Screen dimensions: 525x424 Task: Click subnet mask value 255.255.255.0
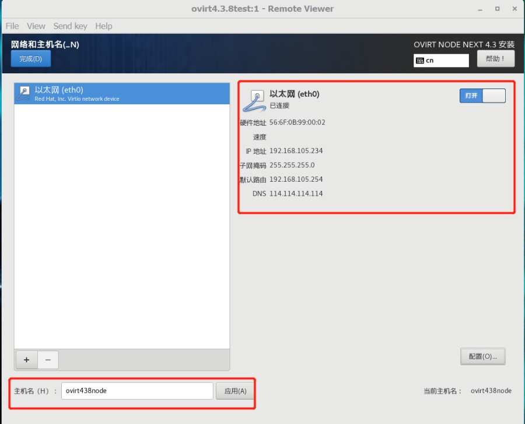[x=292, y=165]
